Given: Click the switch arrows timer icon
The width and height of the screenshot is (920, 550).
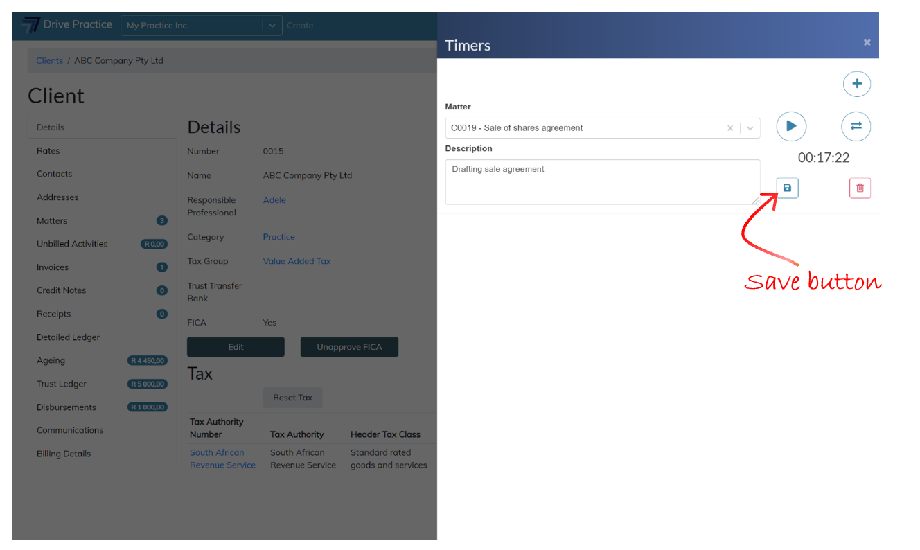Looking at the screenshot, I should [856, 126].
